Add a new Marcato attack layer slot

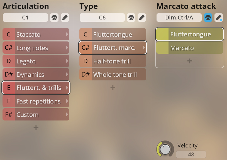190,61
